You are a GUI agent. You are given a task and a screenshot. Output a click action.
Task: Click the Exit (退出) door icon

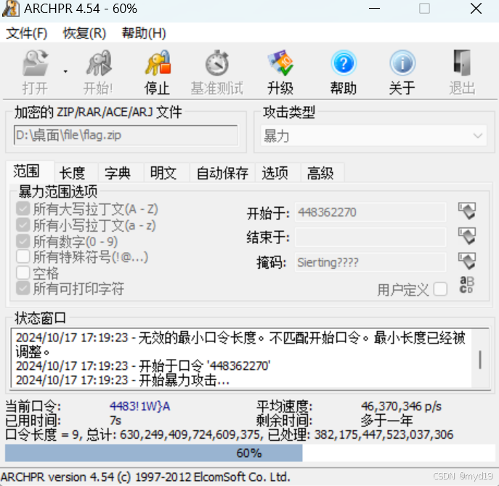tap(462, 62)
